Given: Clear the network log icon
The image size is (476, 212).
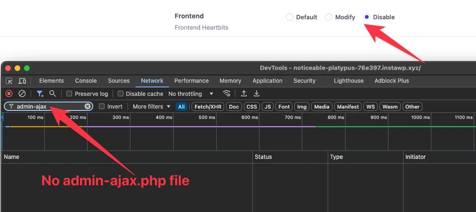Looking at the screenshot, I should coord(22,94).
